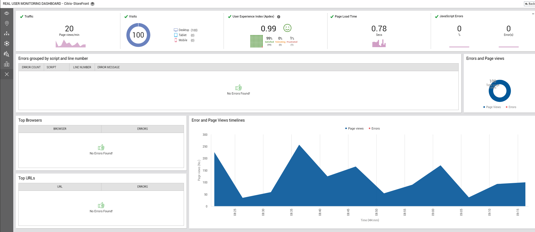Screen dimensions: 535x232
Task: Select the location pin icon in sidebar
Action: 7,23
